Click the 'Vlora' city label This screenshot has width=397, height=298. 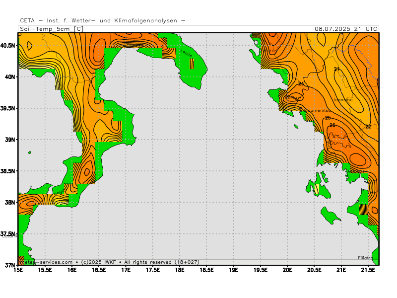[269, 51]
